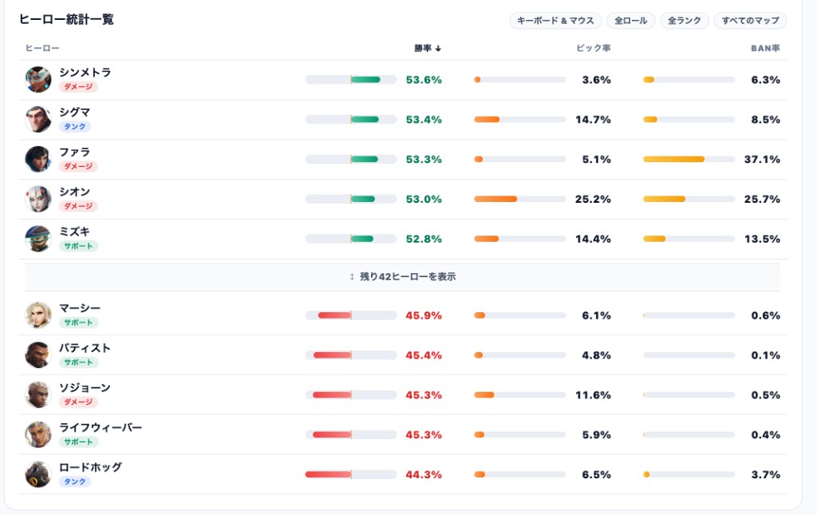This screenshot has width=817, height=515.
Task: Click the ダメージ tag under ファラ
Action: pyautogui.click(x=78, y=166)
